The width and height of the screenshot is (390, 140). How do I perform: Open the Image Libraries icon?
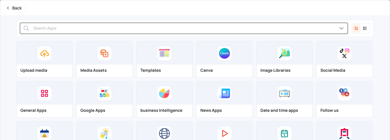(284, 53)
